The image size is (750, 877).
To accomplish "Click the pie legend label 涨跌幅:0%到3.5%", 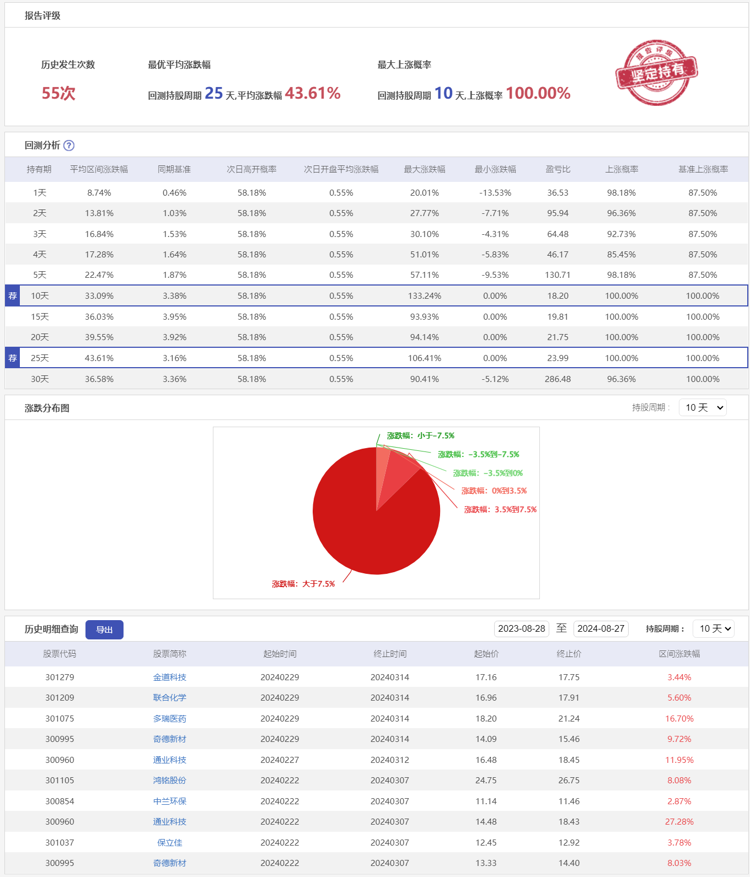I will coord(494,491).
